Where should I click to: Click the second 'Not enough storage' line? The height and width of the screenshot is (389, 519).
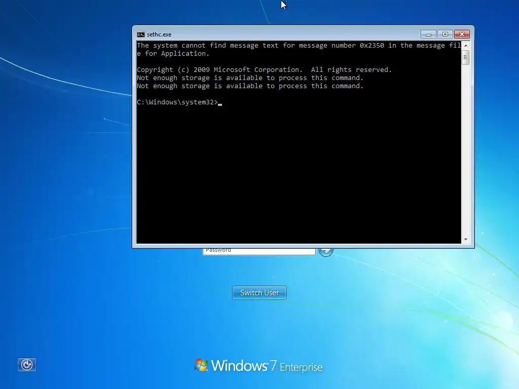click(x=250, y=86)
